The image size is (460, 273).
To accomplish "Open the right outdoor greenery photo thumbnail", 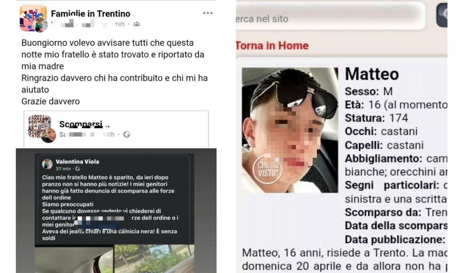I will tap(155, 259).
